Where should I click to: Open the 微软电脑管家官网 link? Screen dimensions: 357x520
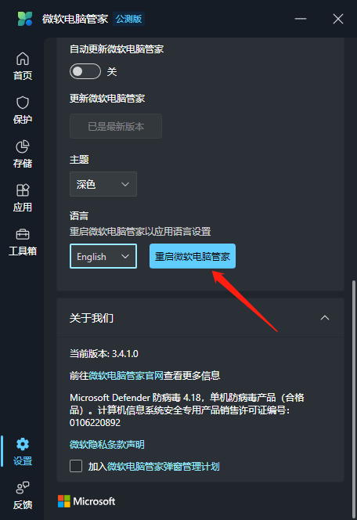(x=126, y=375)
